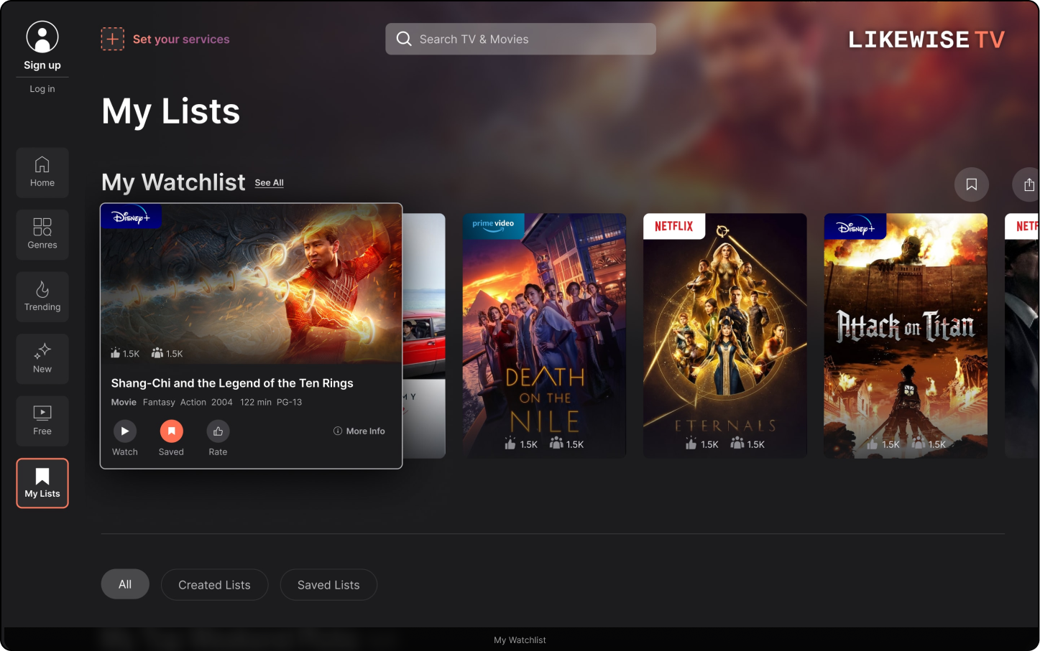Select My Lists in the sidebar
The image size is (1040, 651).
click(42, 483)
